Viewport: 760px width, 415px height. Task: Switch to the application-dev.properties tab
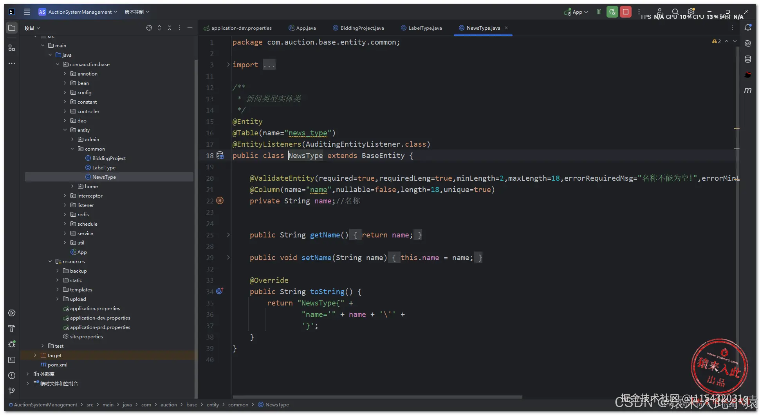(x=241, y=28)
